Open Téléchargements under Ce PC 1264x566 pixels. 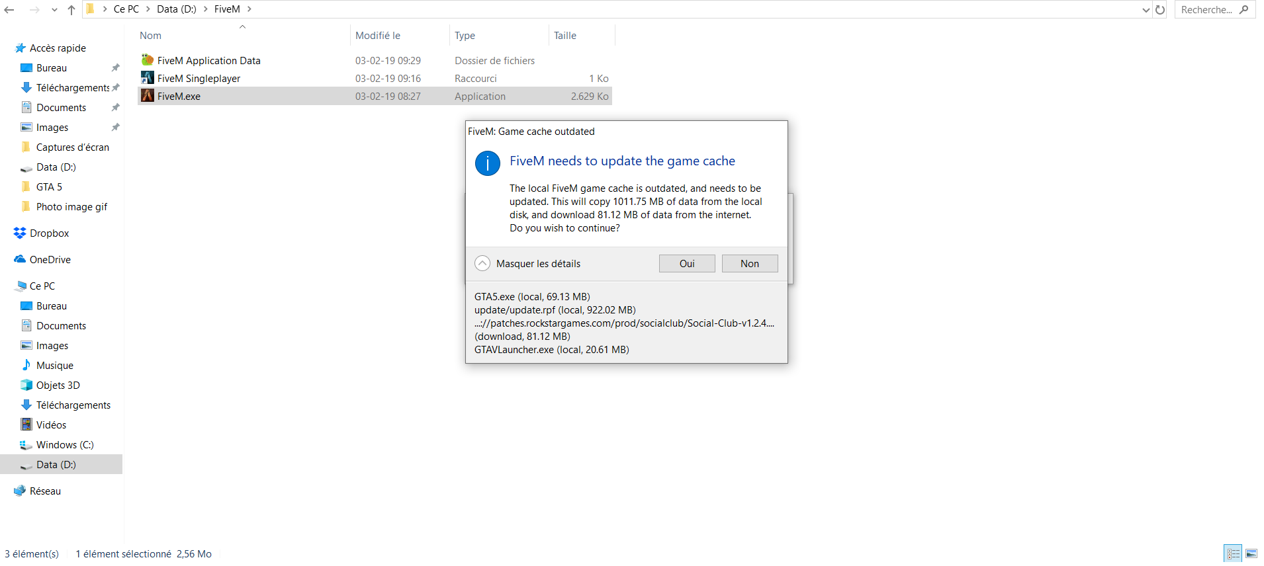pyautogui.click(x=73, y=405)
